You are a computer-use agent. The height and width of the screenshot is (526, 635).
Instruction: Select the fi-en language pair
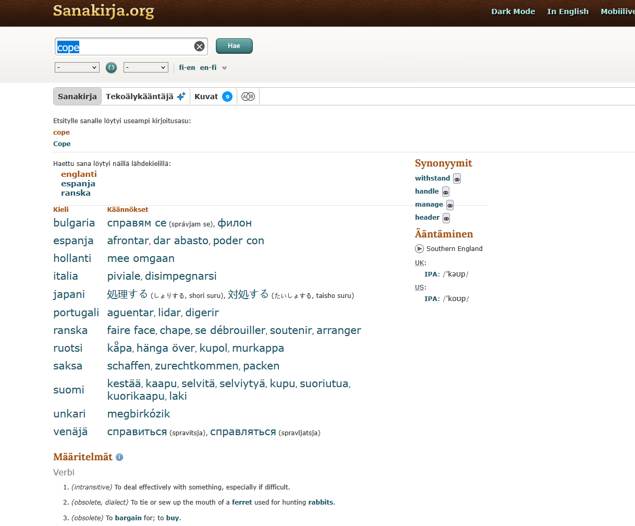[x=187, y=67]
